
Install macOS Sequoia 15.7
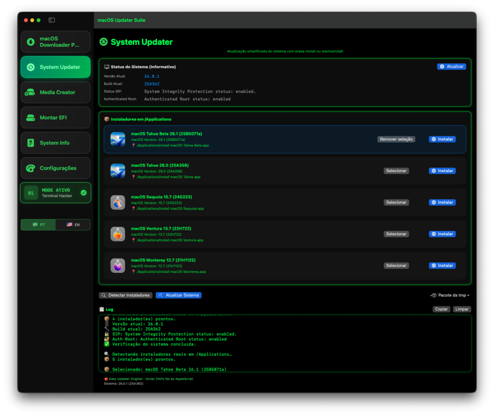pyautogui.click(x=442, y=202)
